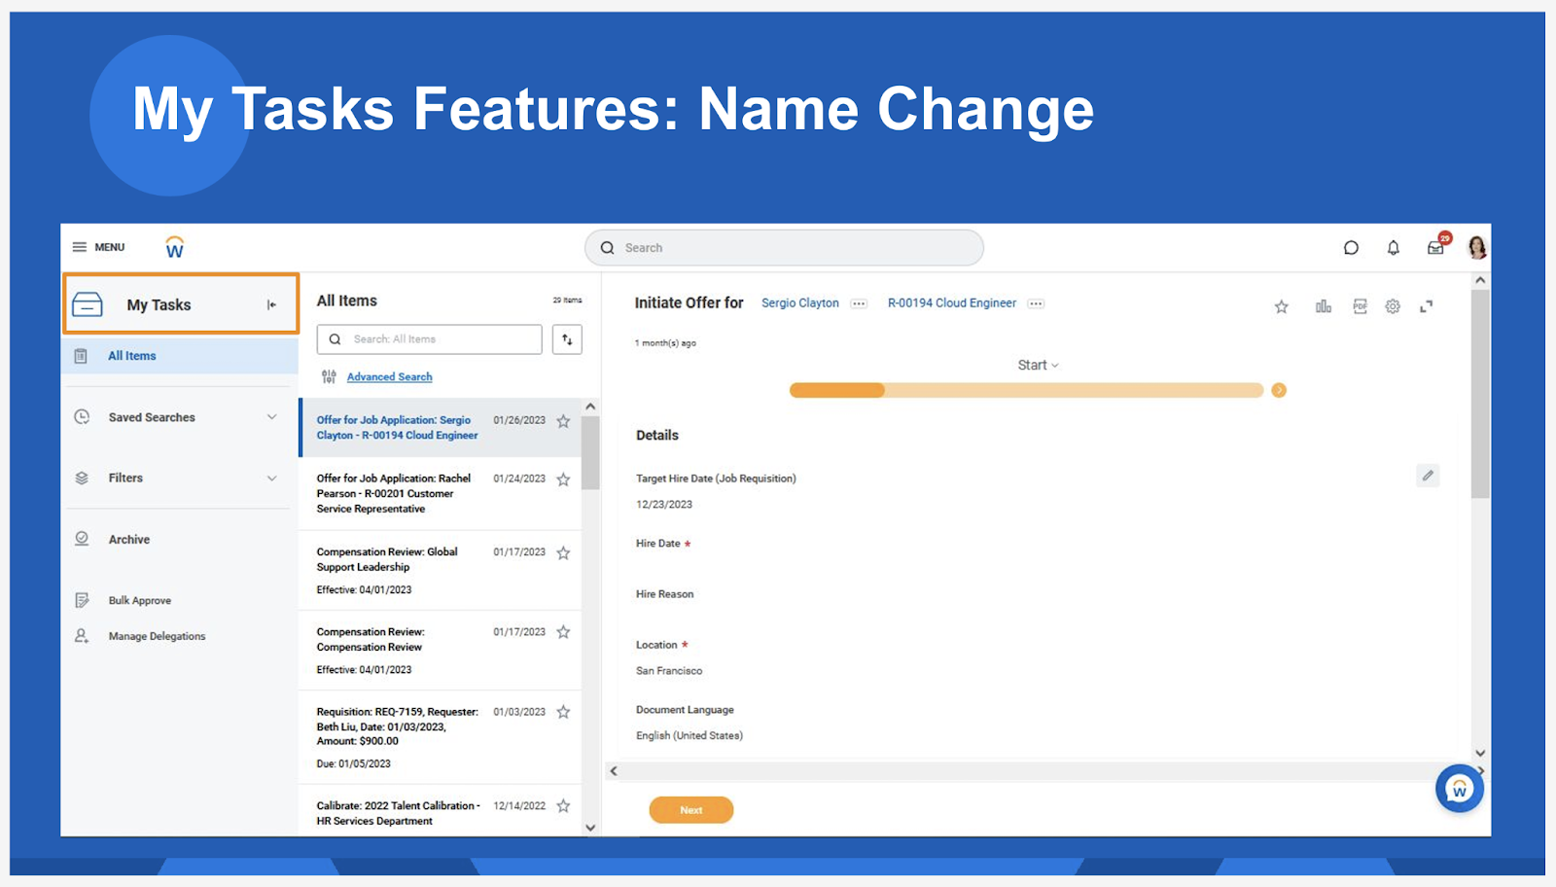Click the top search magnifier icon
The height and width of the screenshot is (887, 1556).
click(x=608, y=248)
